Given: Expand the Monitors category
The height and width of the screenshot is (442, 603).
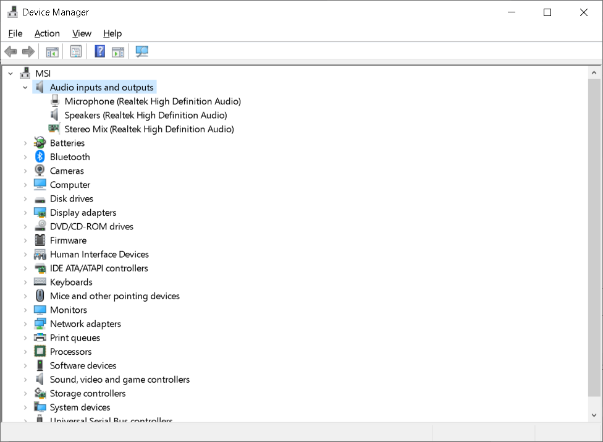Looking at the screenshot, I should (25, 310).
